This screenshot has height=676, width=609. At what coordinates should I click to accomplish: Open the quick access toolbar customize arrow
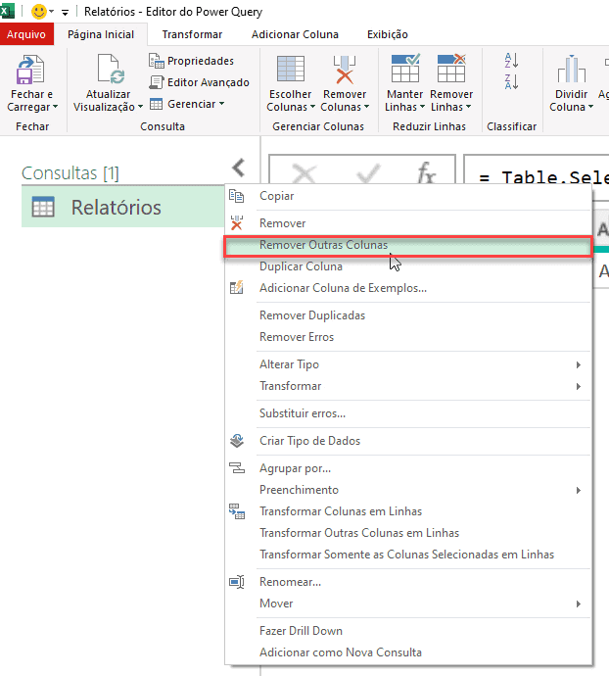click(x=65, y=13)
